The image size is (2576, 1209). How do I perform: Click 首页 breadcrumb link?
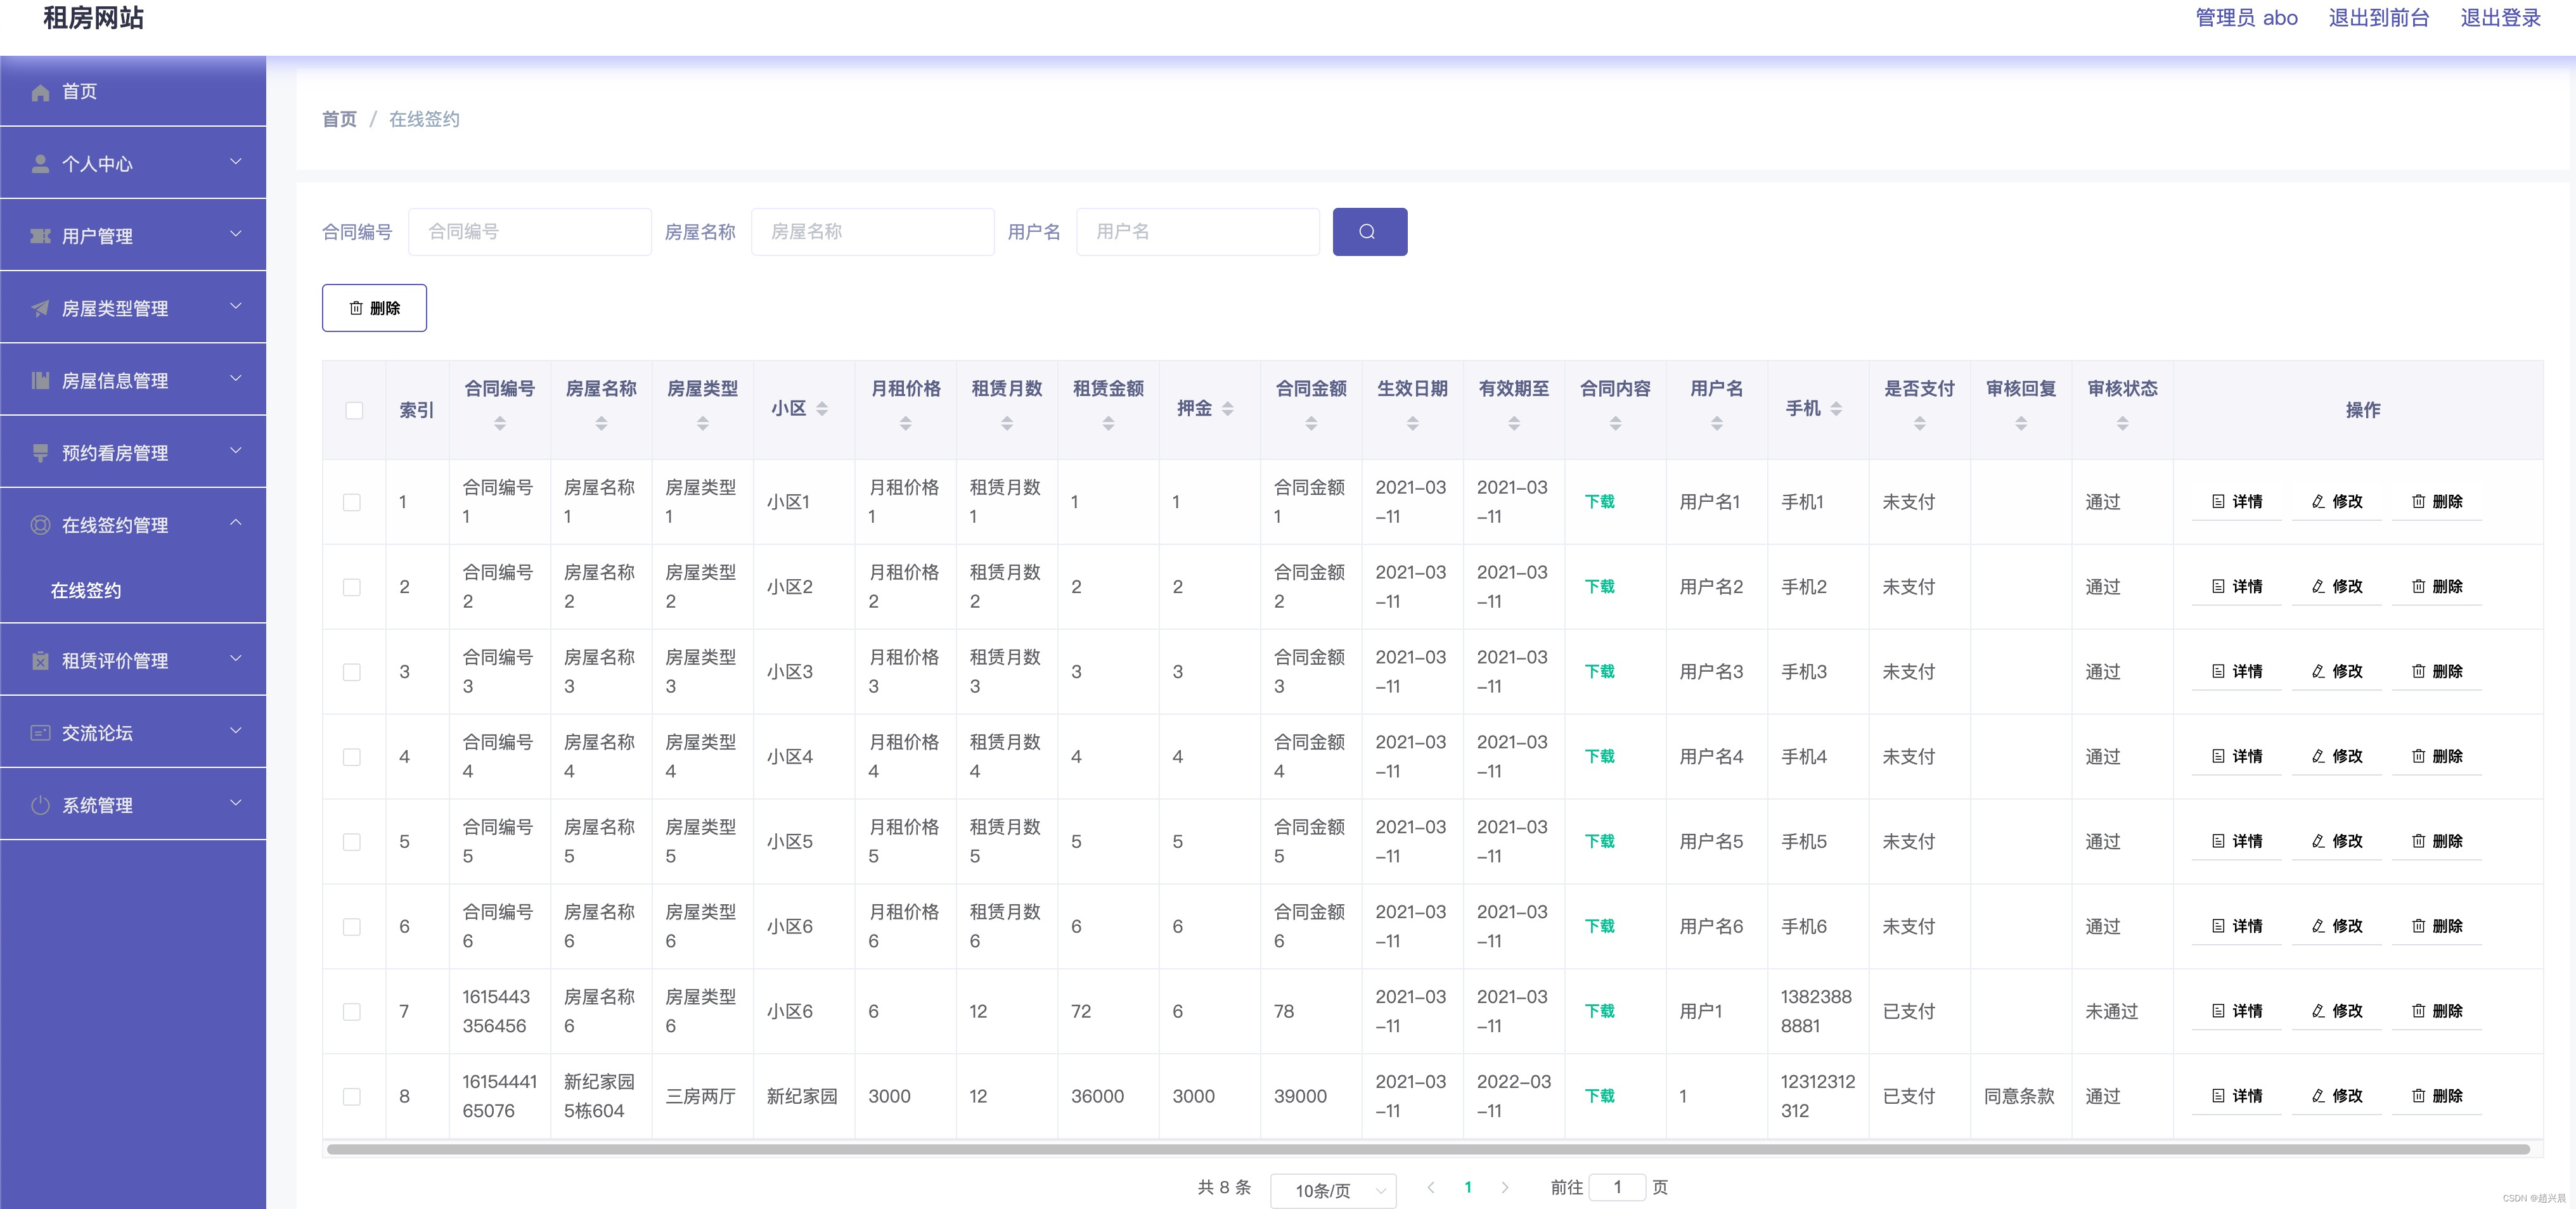coord(339,119)
